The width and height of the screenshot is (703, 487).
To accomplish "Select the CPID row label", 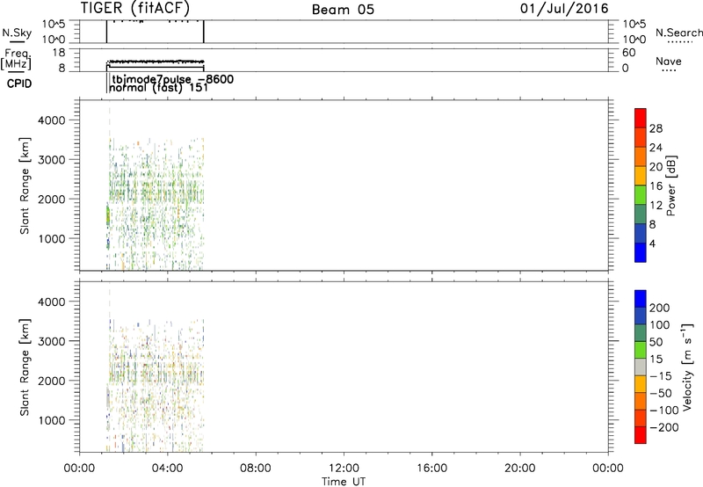I will coord(19,84).
